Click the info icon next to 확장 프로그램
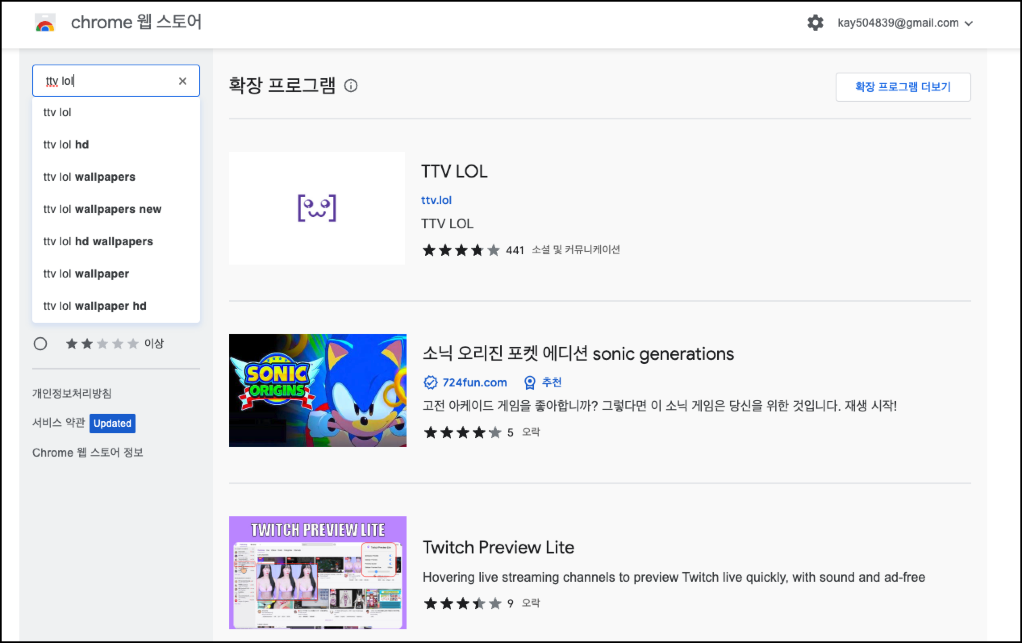This screenshot has width=1022, height=643. point(350,86)
